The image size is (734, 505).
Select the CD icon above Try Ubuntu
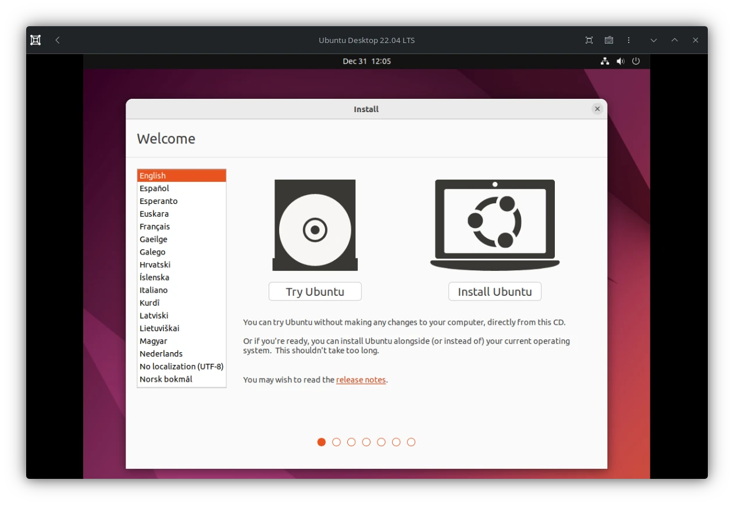tap(315, 225)
